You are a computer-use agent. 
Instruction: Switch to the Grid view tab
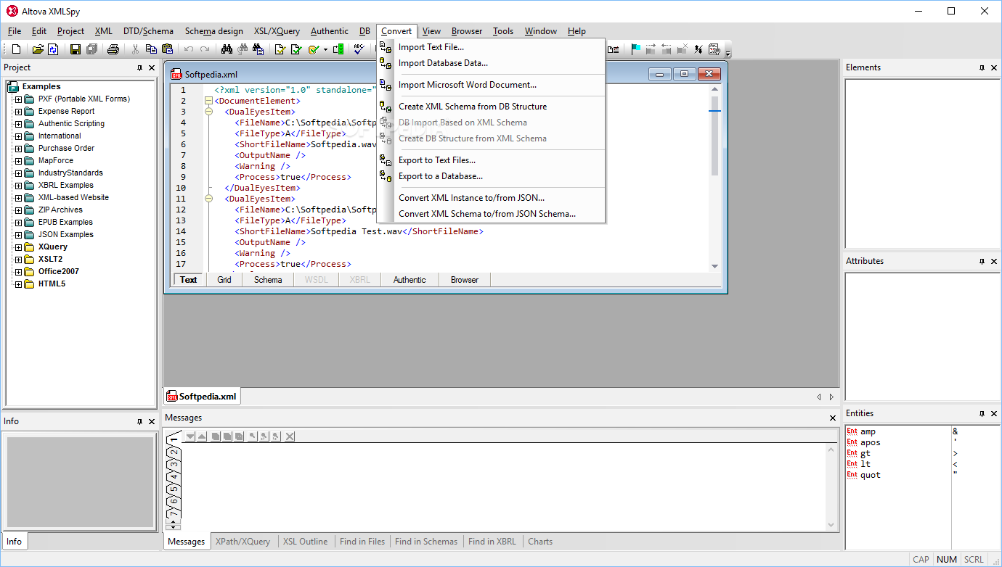(224, 280)
